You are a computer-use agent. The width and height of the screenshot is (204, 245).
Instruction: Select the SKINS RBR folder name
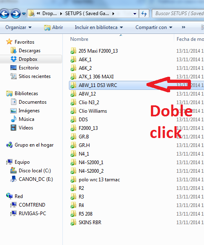(90, 223)
